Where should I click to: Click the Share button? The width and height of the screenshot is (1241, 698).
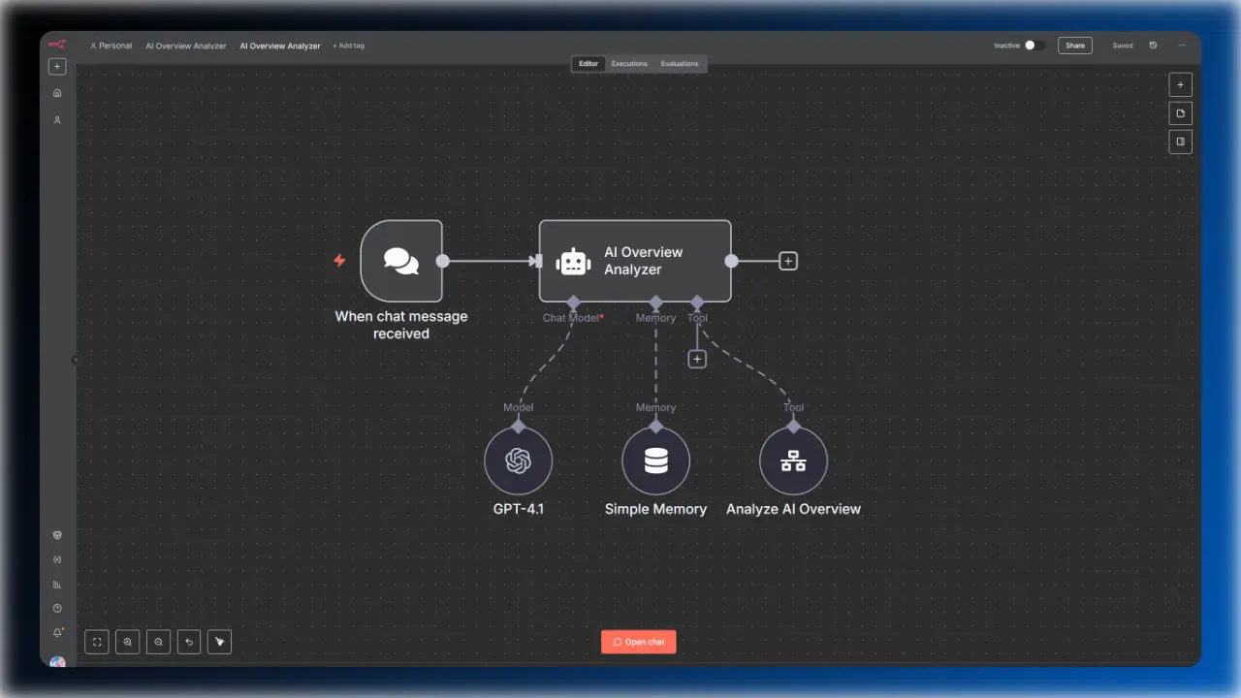click(x=1074, y=45)
